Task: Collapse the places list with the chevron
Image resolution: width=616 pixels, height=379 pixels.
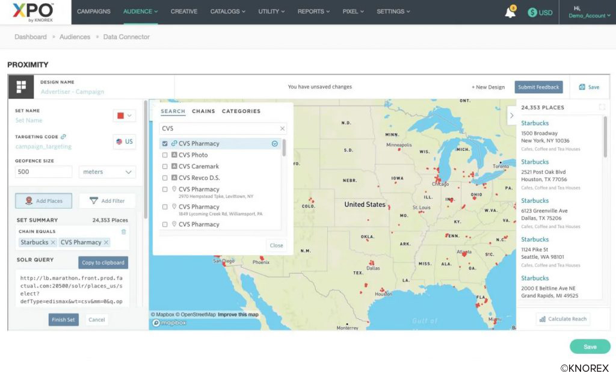Action: click(x=511, y=116)
